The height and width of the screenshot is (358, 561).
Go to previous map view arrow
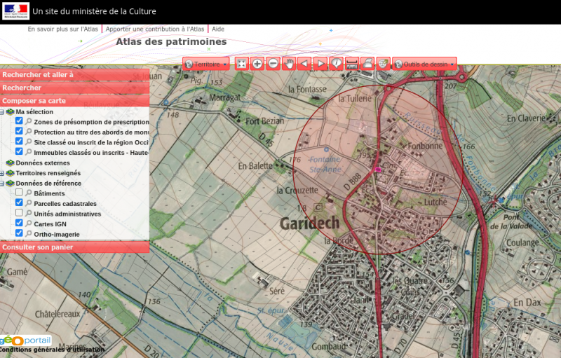pyautogui.click(x=304, y=64)
